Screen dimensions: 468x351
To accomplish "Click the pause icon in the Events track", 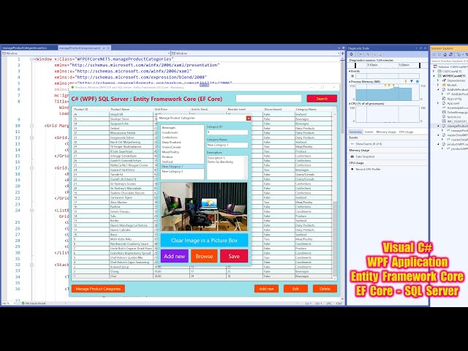I will 352,76.
